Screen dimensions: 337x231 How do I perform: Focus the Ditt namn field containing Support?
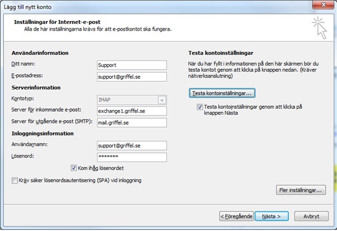click(132, 65)
